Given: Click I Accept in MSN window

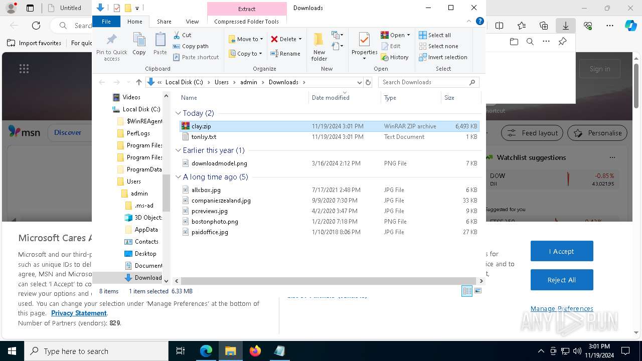Looking at the screenshot, I should tap(562, 251).
